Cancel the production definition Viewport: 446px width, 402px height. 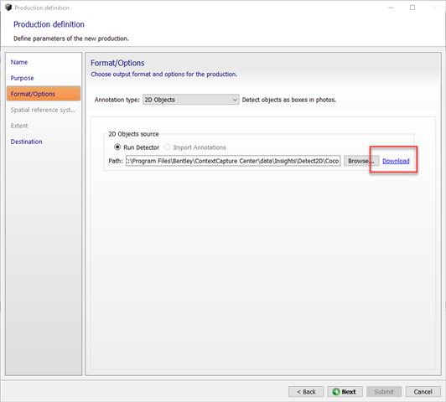pyautogui.click(x=423, y=392)
